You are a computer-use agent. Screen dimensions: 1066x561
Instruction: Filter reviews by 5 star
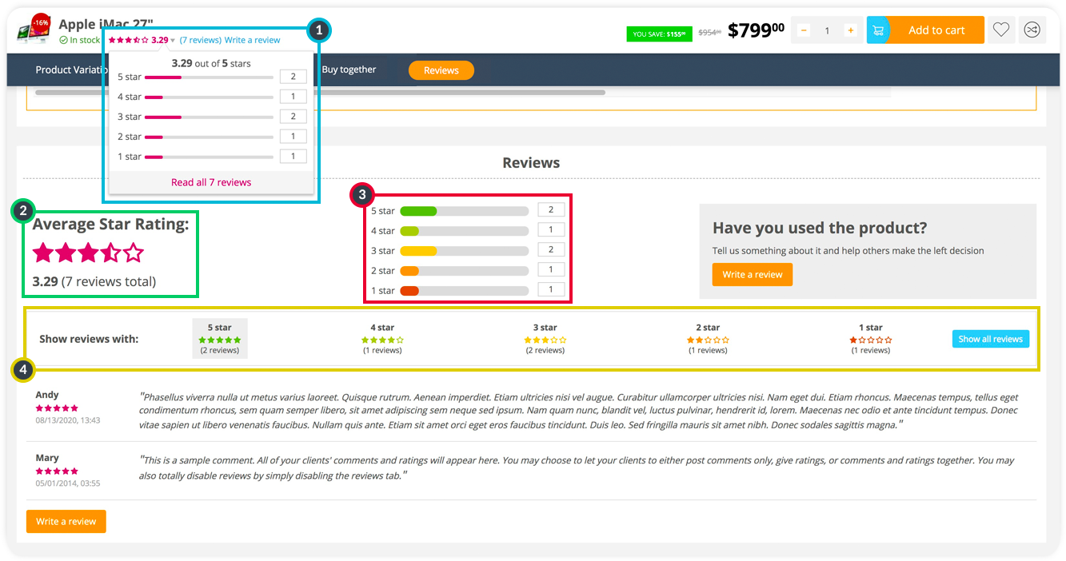pyautogui.click(x=220, y=338)
